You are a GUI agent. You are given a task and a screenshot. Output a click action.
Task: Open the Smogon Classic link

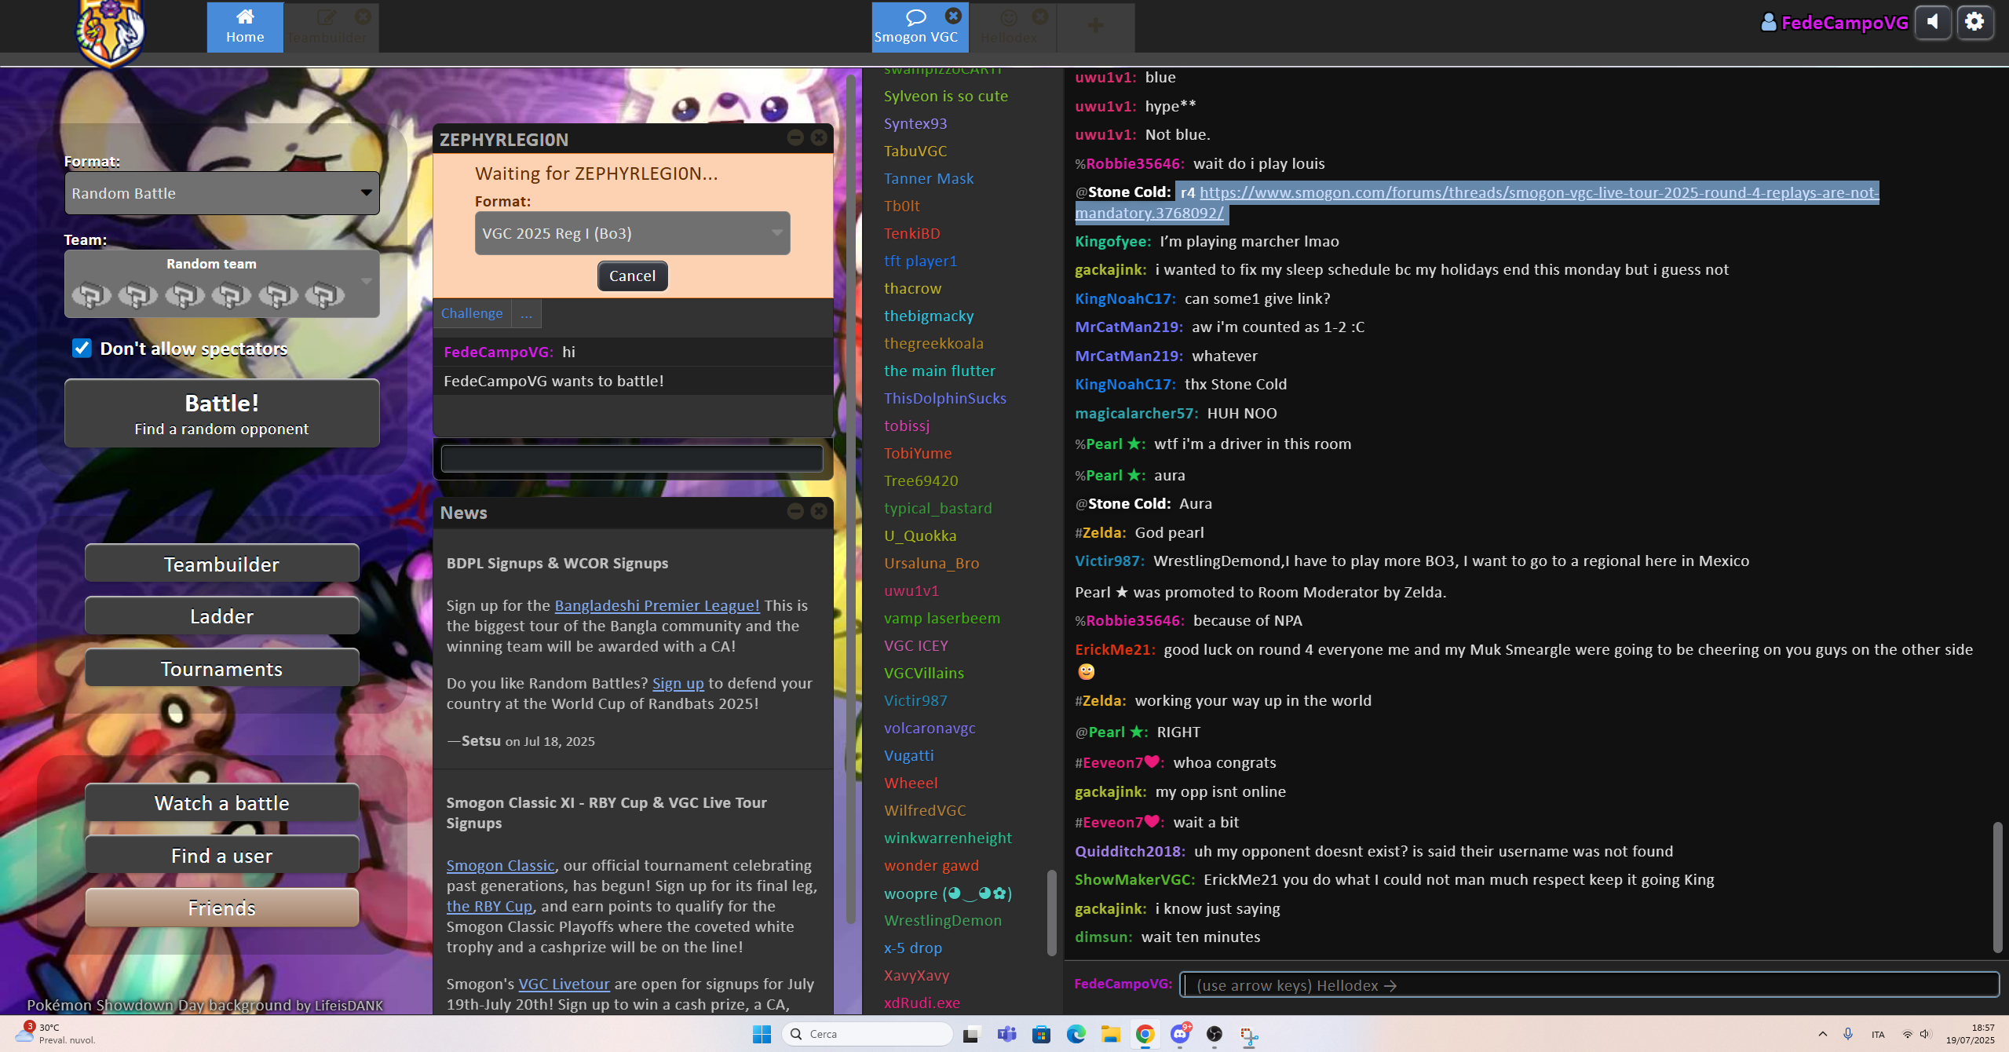(501, 865)
